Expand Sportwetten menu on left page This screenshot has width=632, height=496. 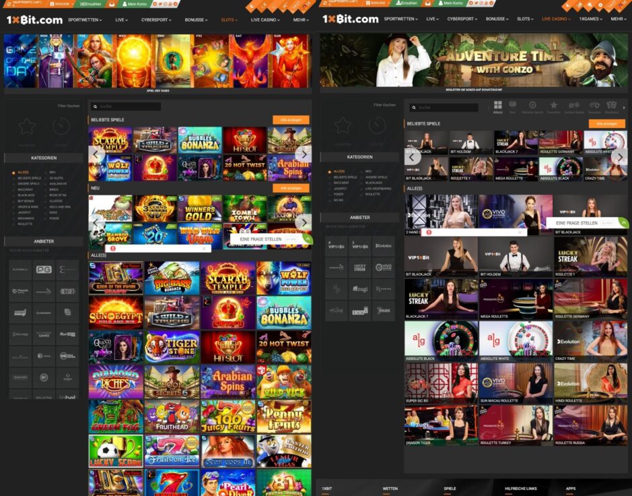click(x=85, y=20)
